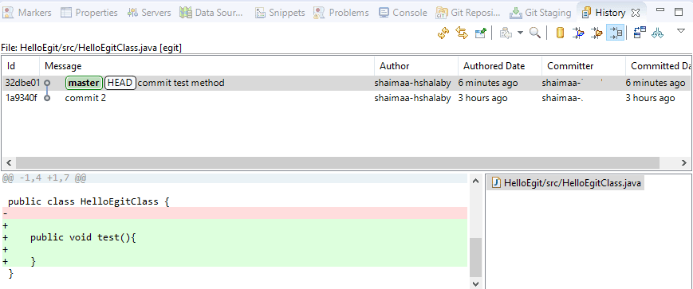Open the Servers tab
Screen dimensions: 693x289
point(149,13)
